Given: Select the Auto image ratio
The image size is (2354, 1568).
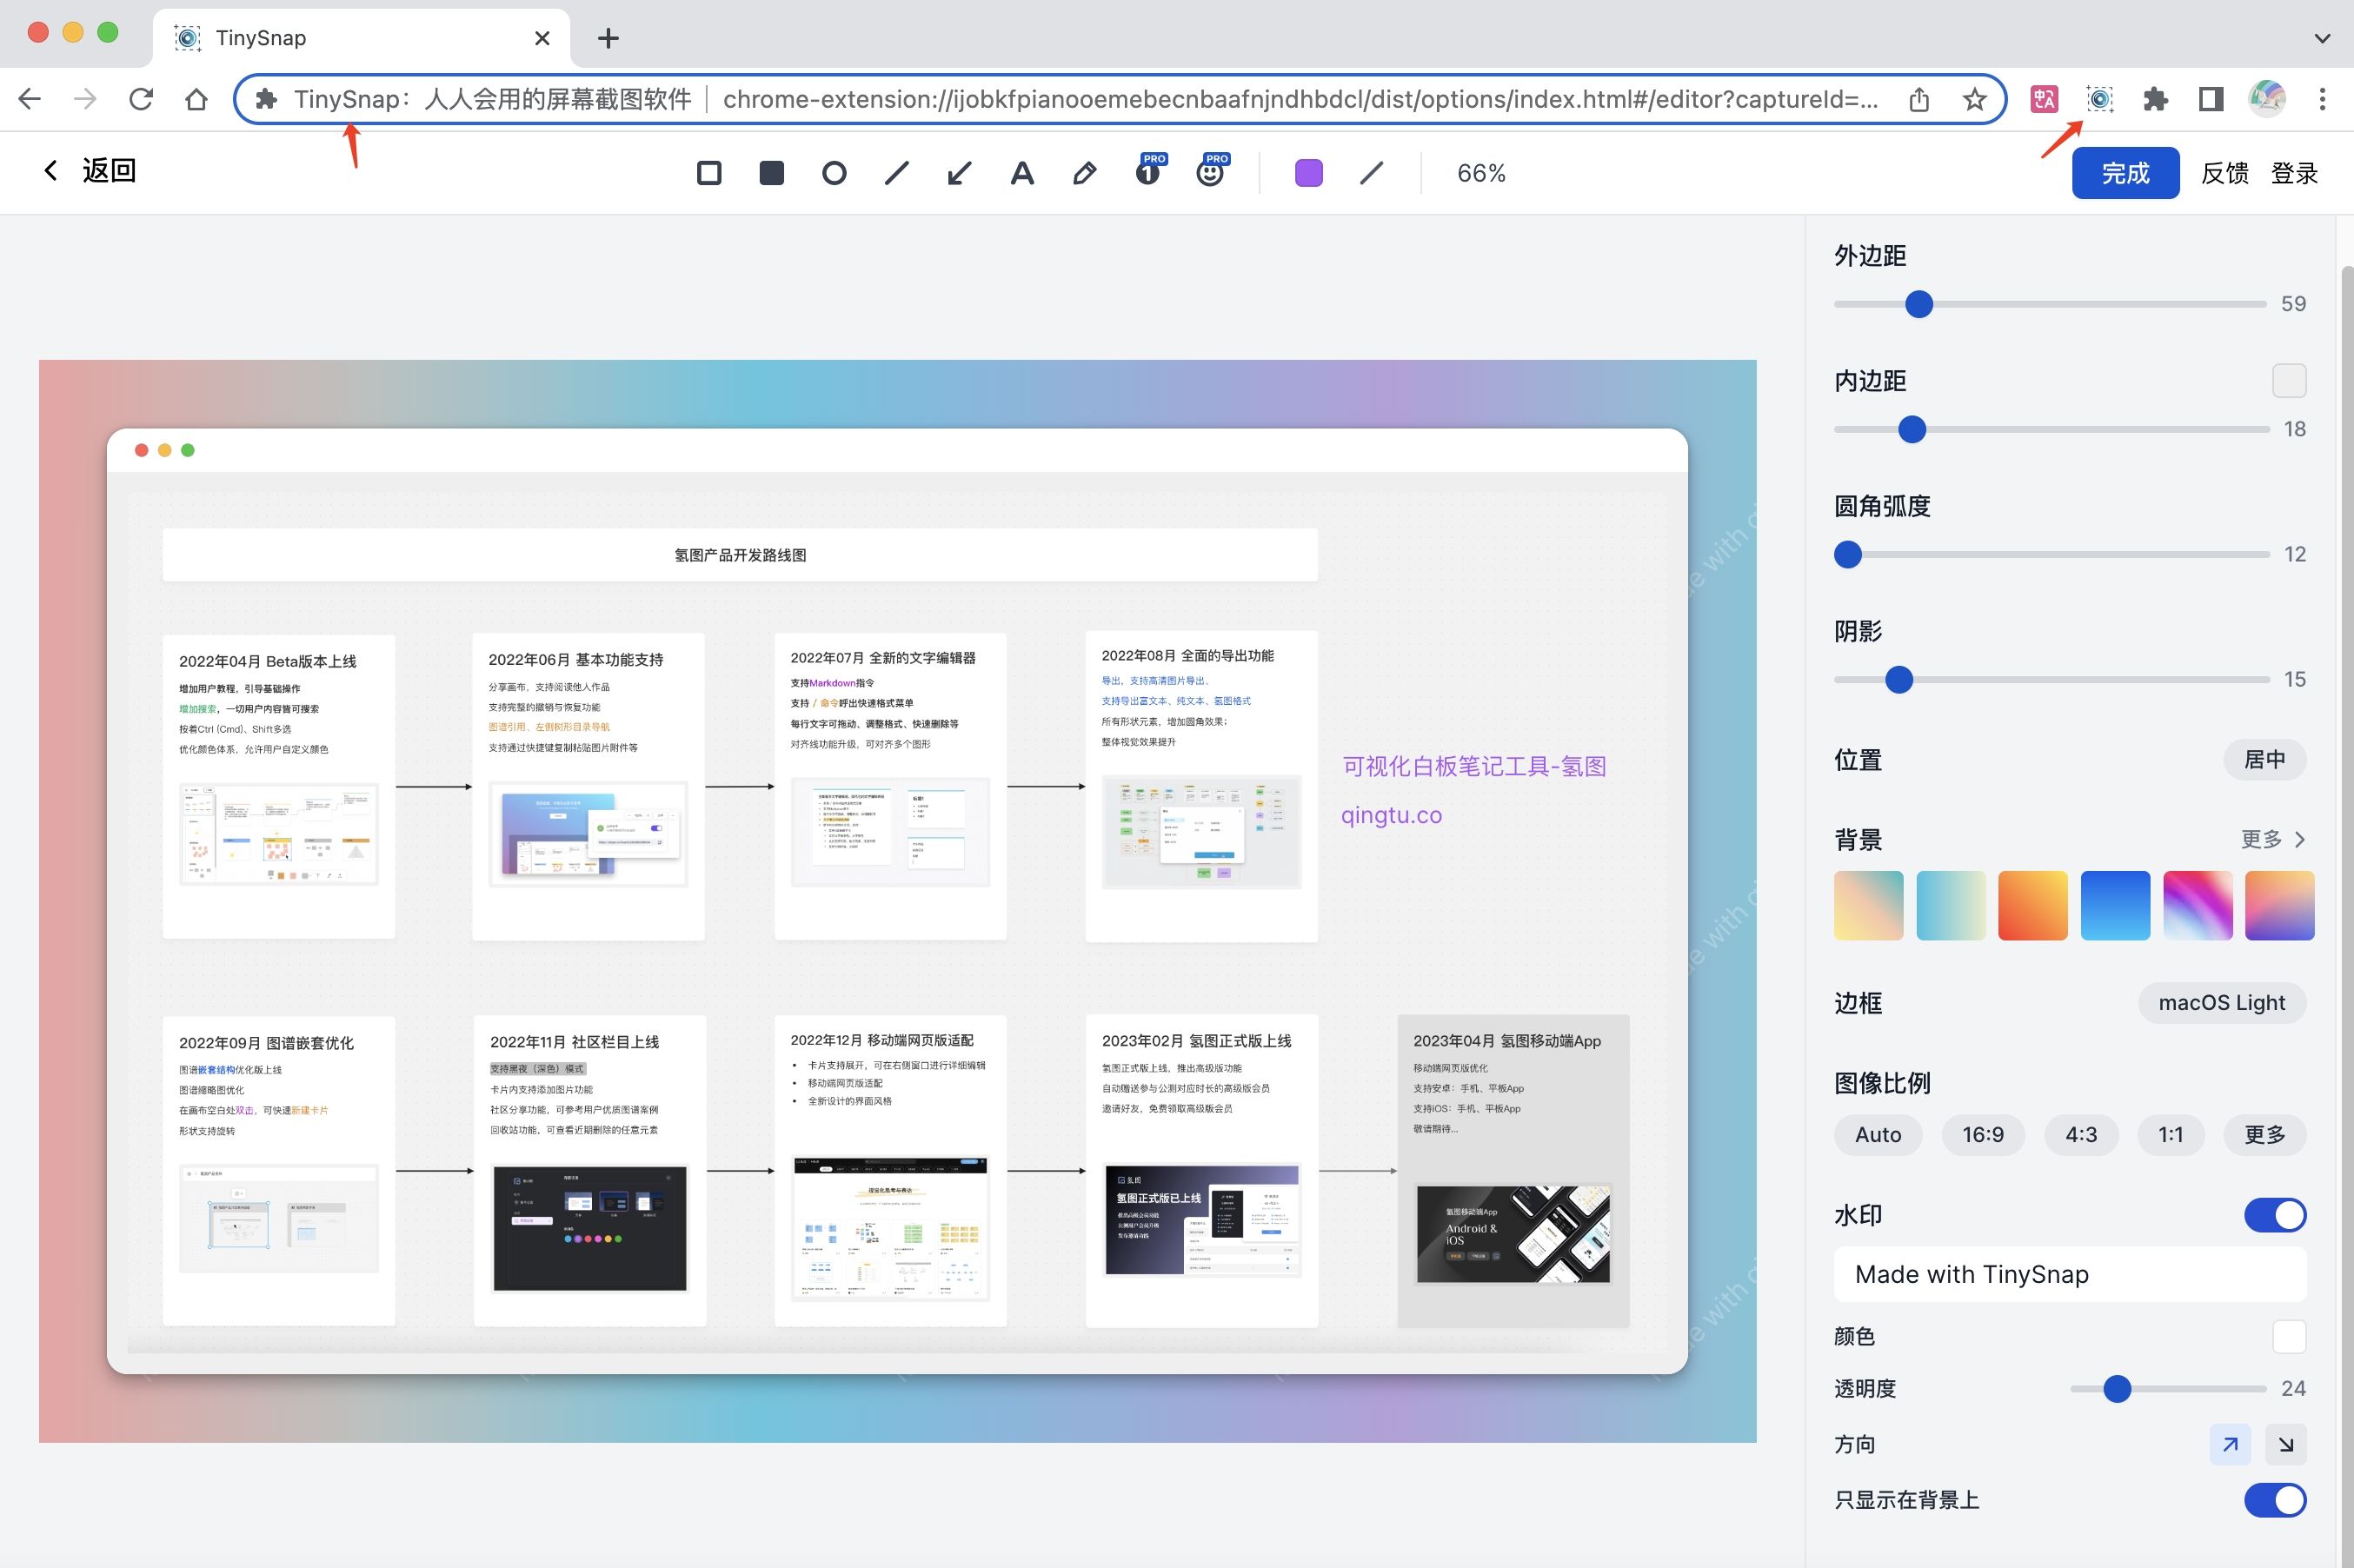Looking at the screenshot, I should [x=1877, y=1134].
